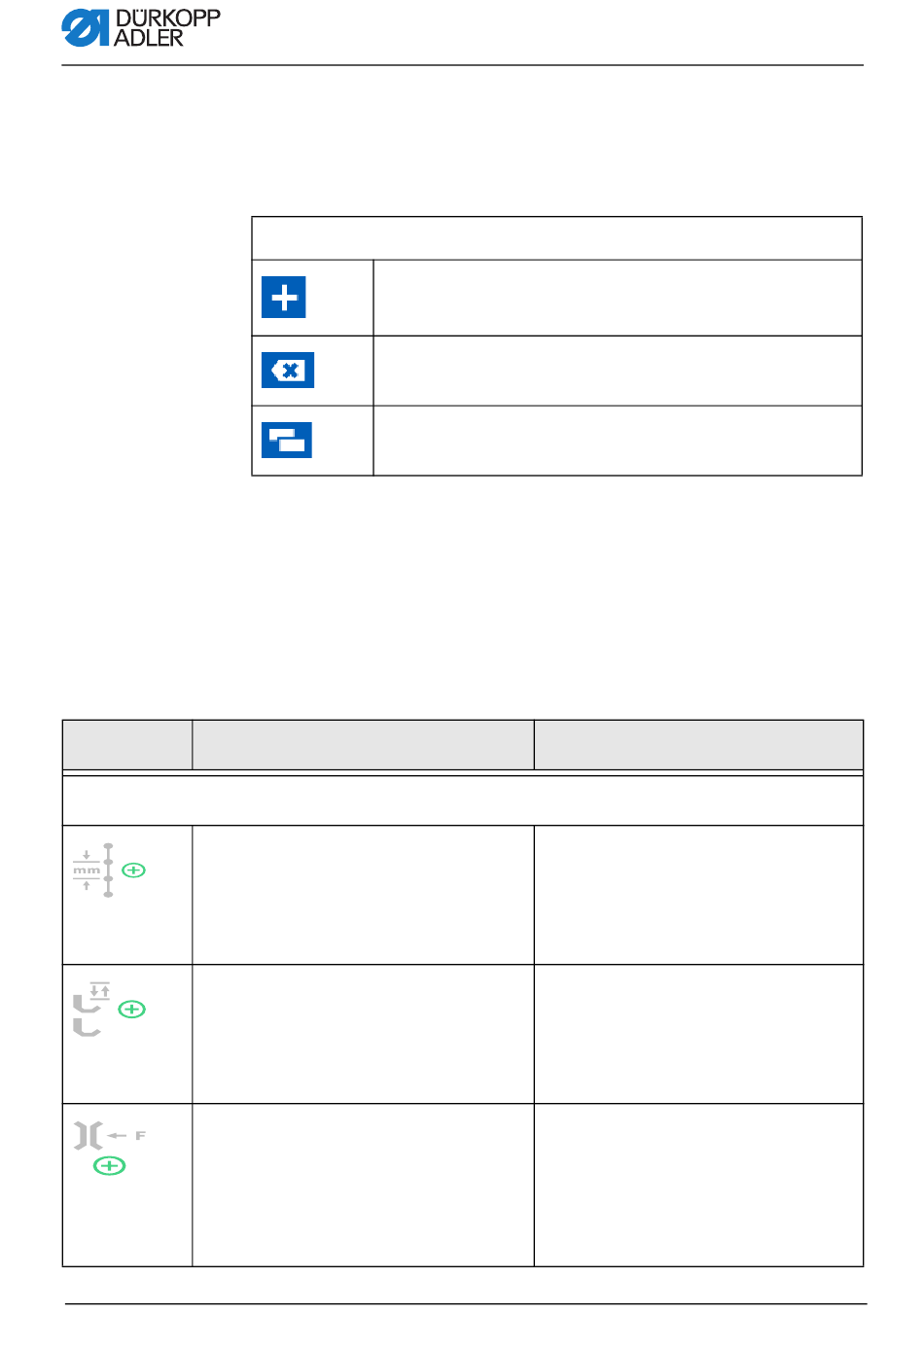Click empty cell beside overlapping windows icon
This screenshot has height=1349, width=924.
618,441
